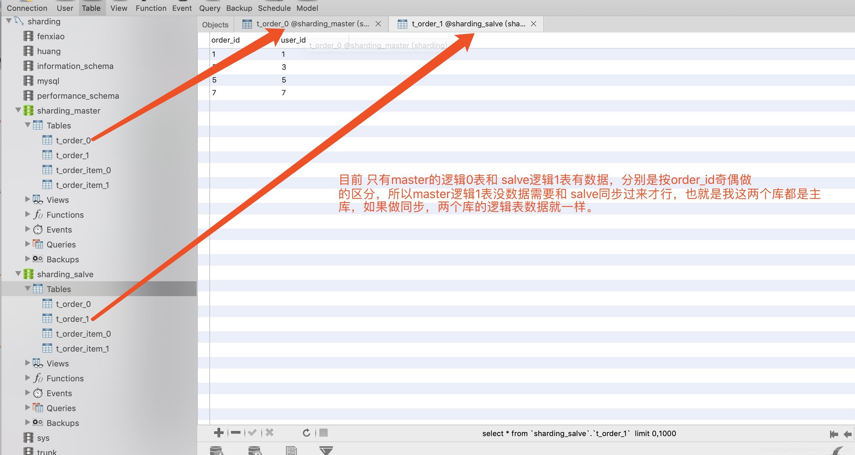The width and height of the screenshot is (855, 455).
Task: Select the performance_schema database
Action: tap(78, 96)
